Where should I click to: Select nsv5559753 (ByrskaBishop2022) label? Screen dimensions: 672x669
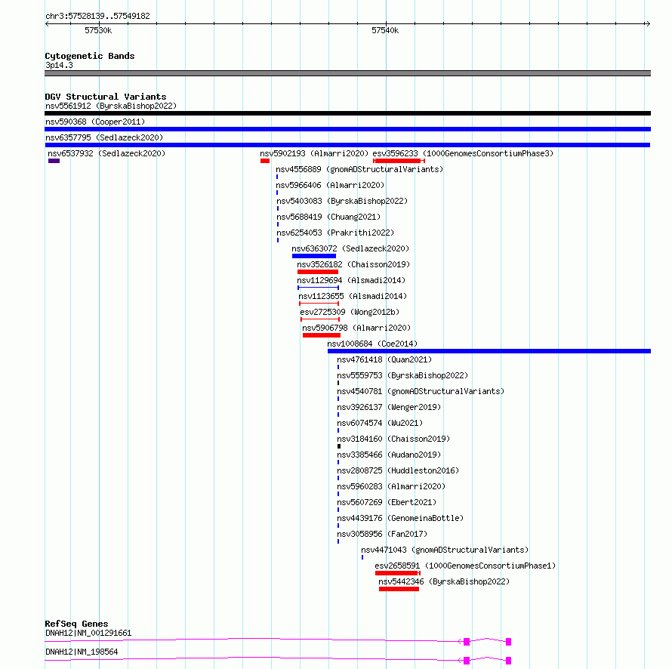[402, 375]
